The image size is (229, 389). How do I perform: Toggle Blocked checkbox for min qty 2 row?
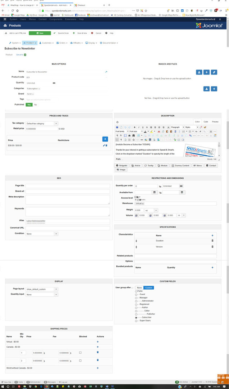pos(80,361)
